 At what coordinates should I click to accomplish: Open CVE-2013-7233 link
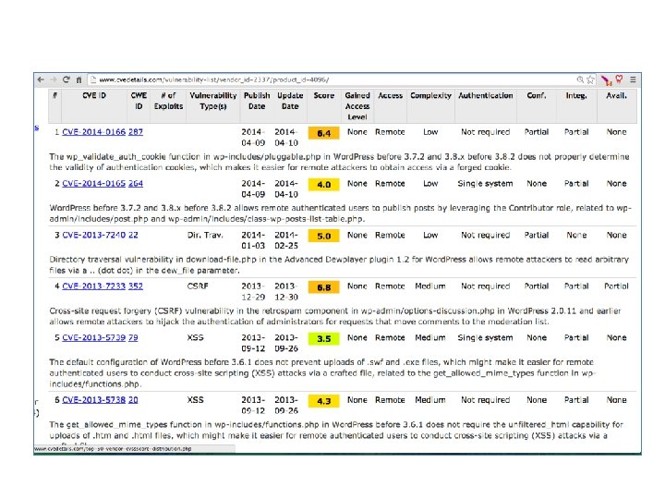click(x=93, y=286)
